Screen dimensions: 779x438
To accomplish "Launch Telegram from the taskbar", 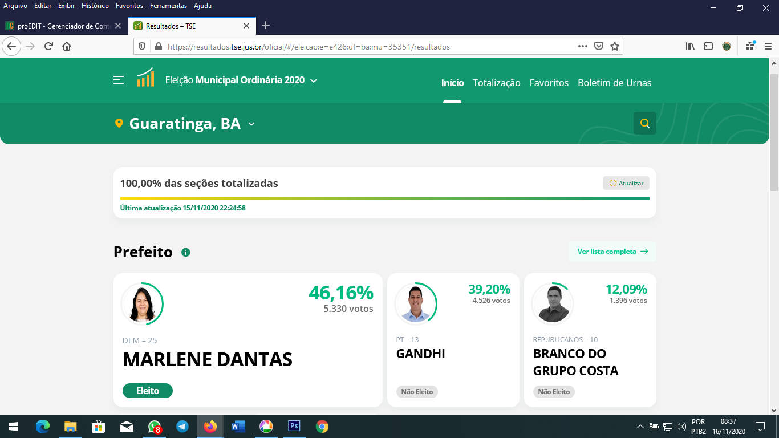I will pyautogui.click(x=182, y=426).
